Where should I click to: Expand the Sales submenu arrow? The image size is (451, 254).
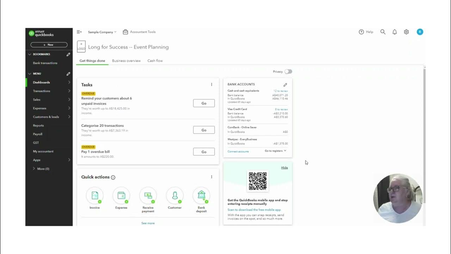(69, 99)
